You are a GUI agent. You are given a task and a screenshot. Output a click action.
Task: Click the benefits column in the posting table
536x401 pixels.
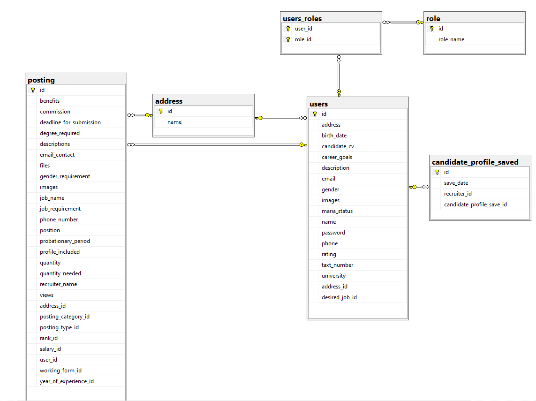coord(50,100)
